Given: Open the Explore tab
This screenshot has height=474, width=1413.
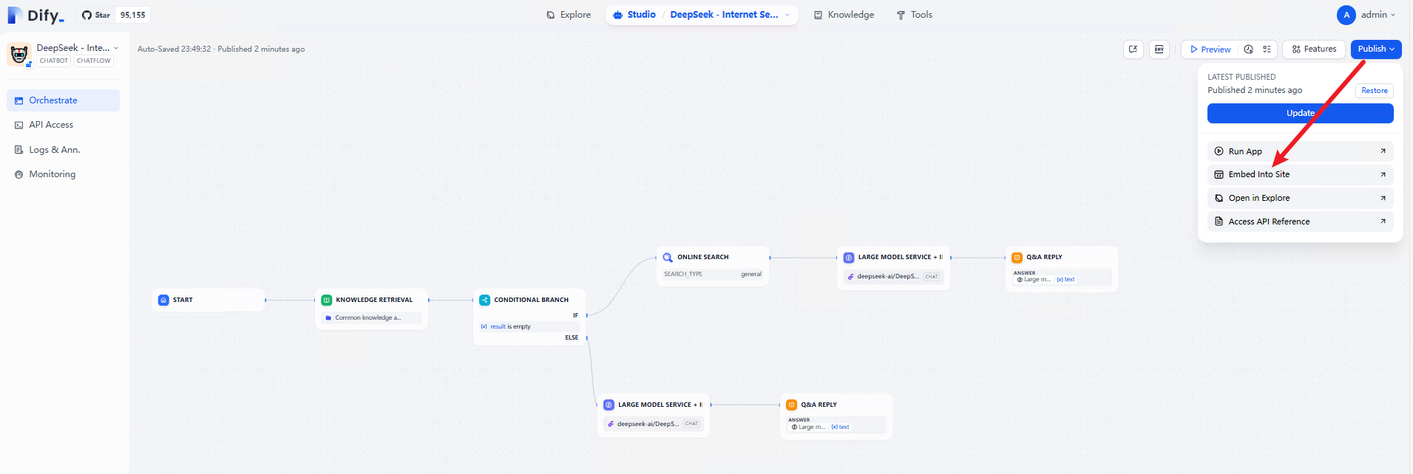Looking at the screenshot, I should 569,15.
